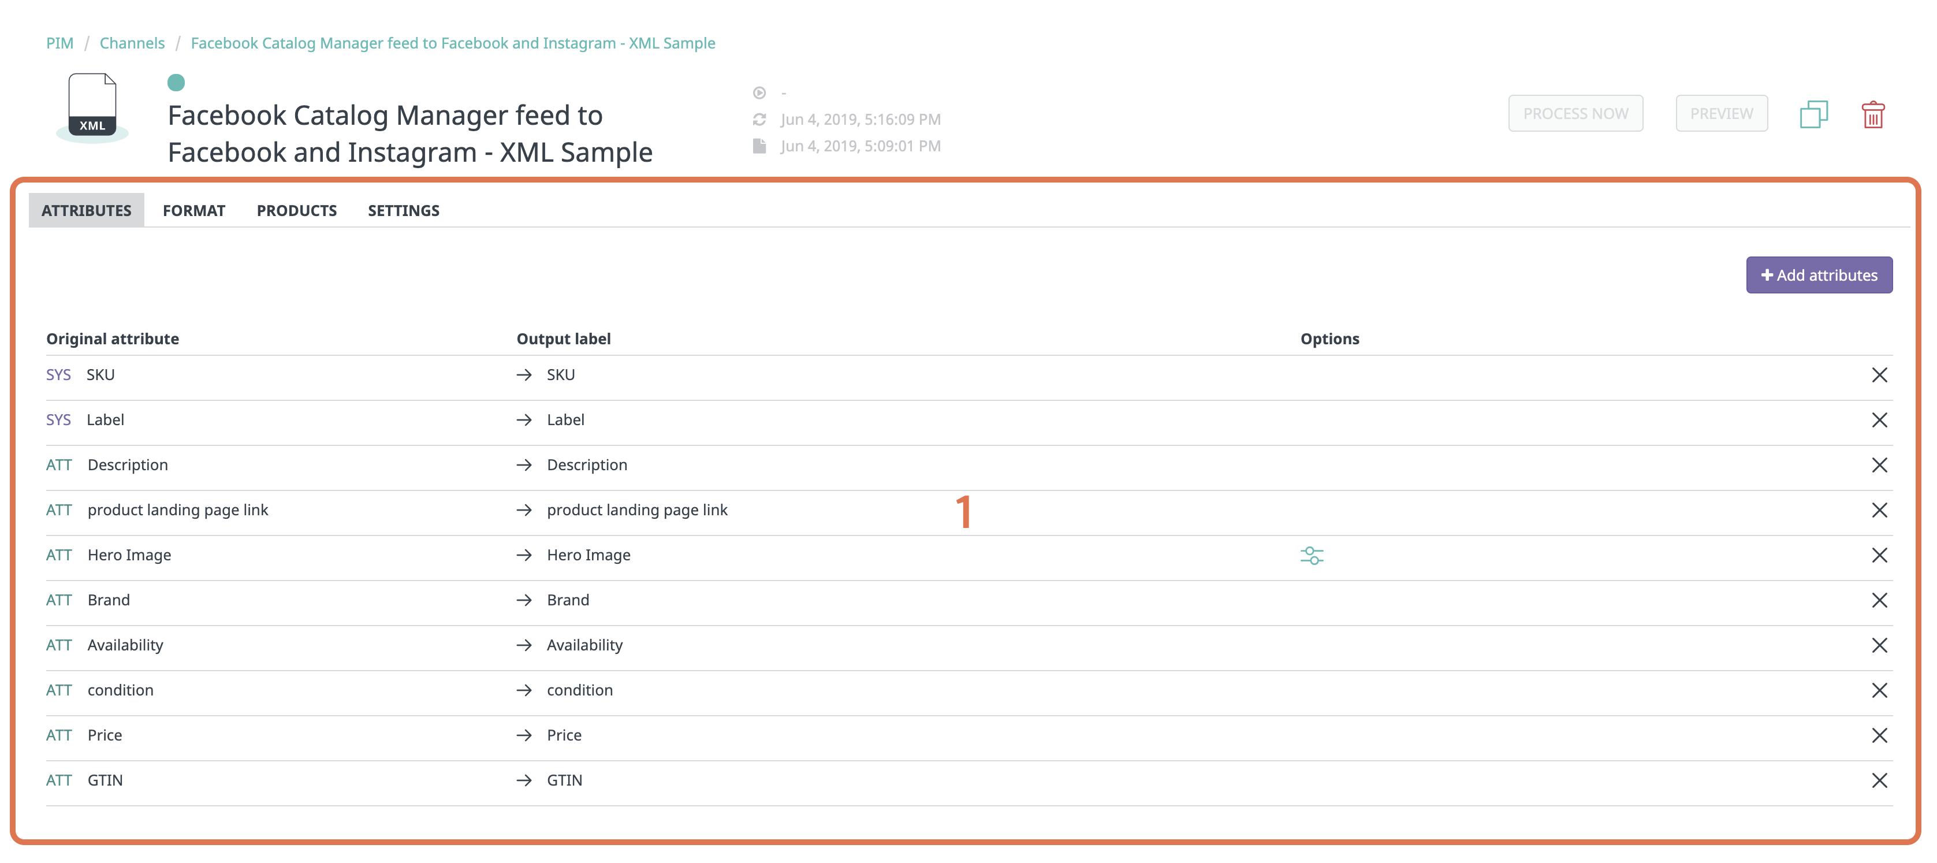Remove the Brand attribute row
This screenshot has height=863, width=1937.
pos(1879,600)
